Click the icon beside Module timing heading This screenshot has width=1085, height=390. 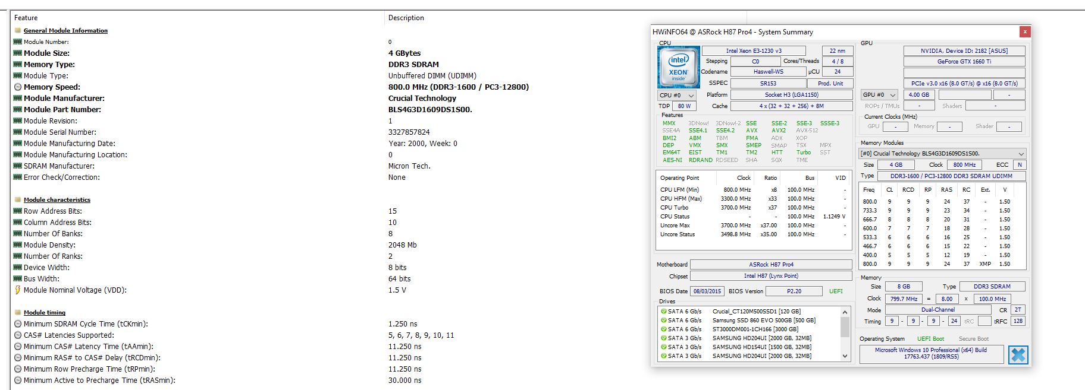[17, 312]
